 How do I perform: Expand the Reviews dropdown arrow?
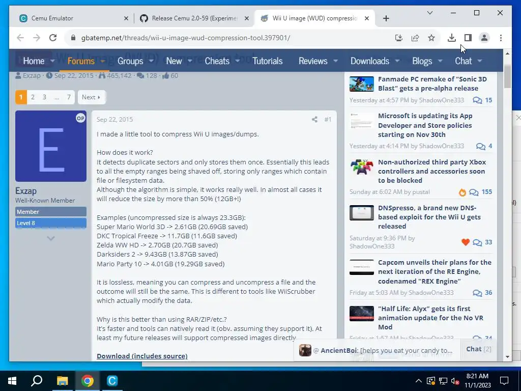click(x=336, y=61)
